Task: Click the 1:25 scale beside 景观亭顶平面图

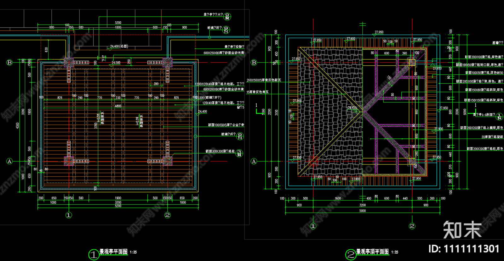Action: (395, 252)
